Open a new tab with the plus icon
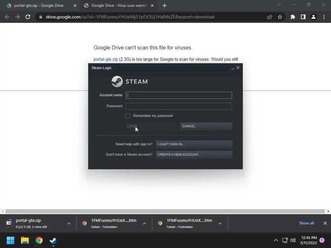Viewport: 331px width, 248px height. click(x=165, y=6)
